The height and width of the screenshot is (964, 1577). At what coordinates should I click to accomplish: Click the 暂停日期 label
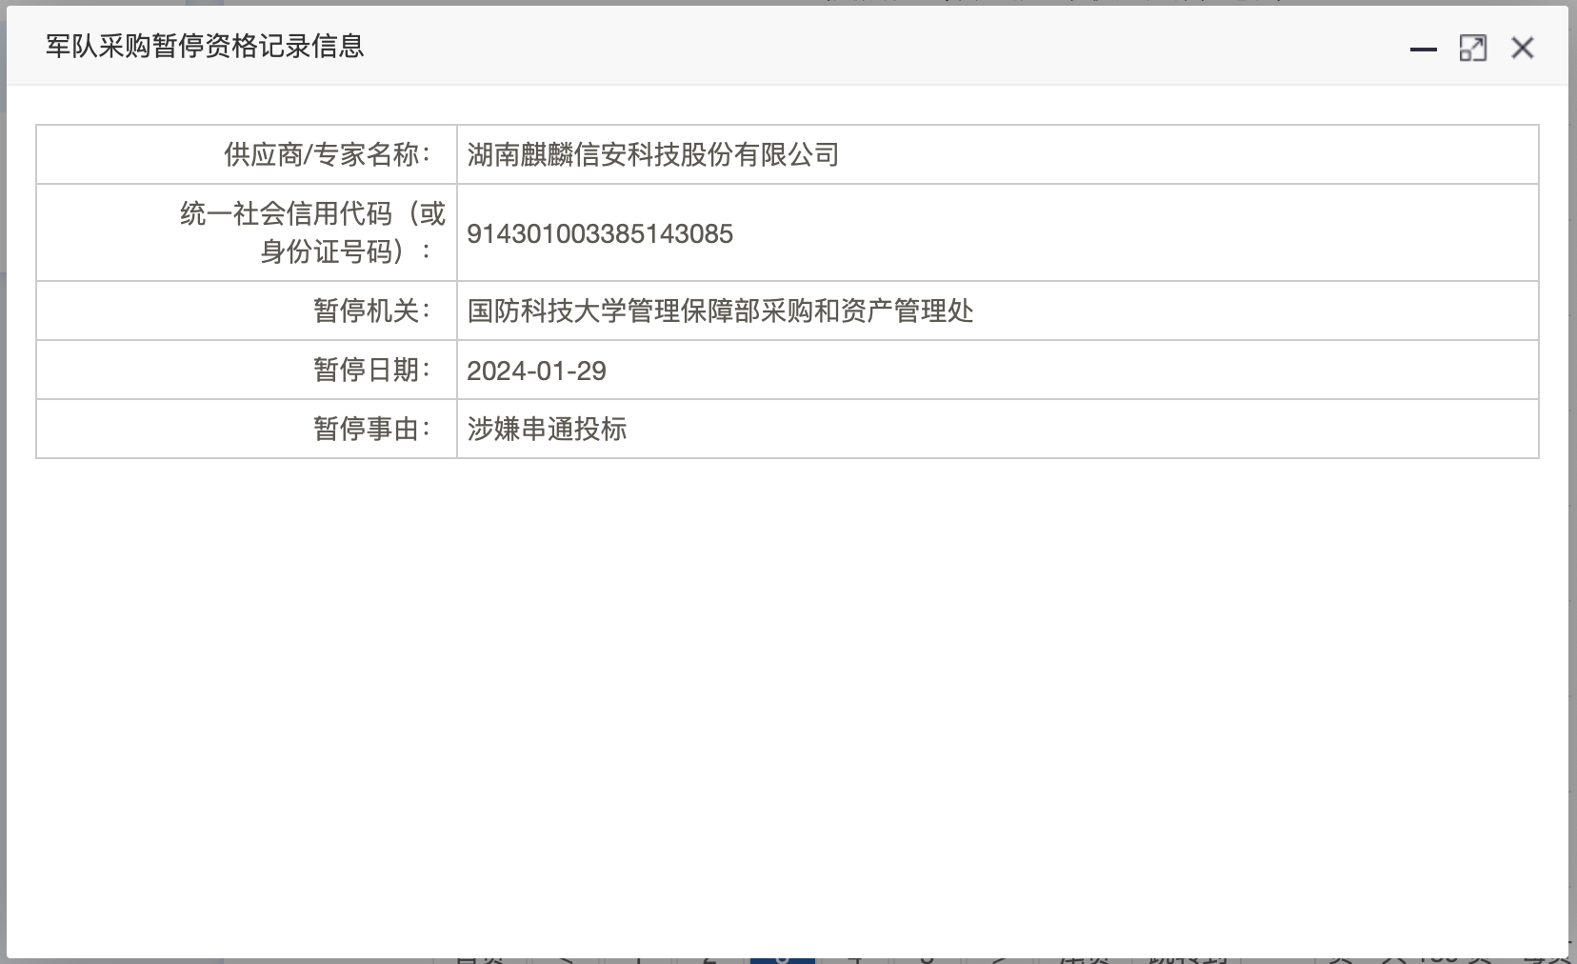[371, 370]
